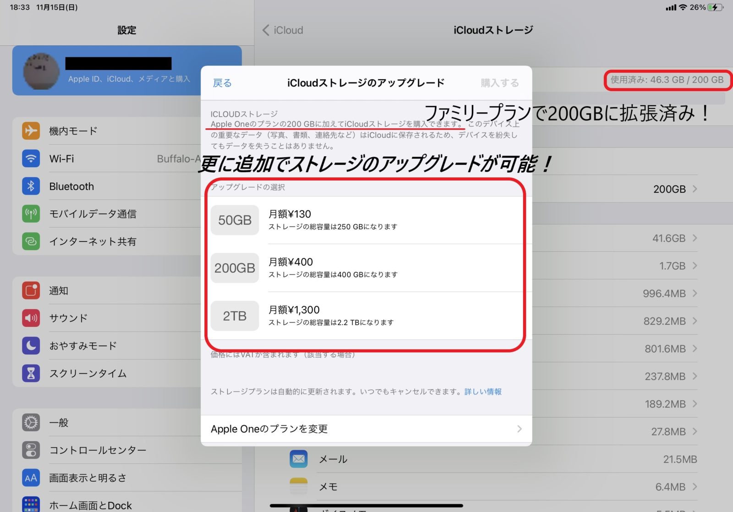This screenshot has width=733, height=512.
Task: Open the 詳しい情報 link
Action: click(483, 392)
